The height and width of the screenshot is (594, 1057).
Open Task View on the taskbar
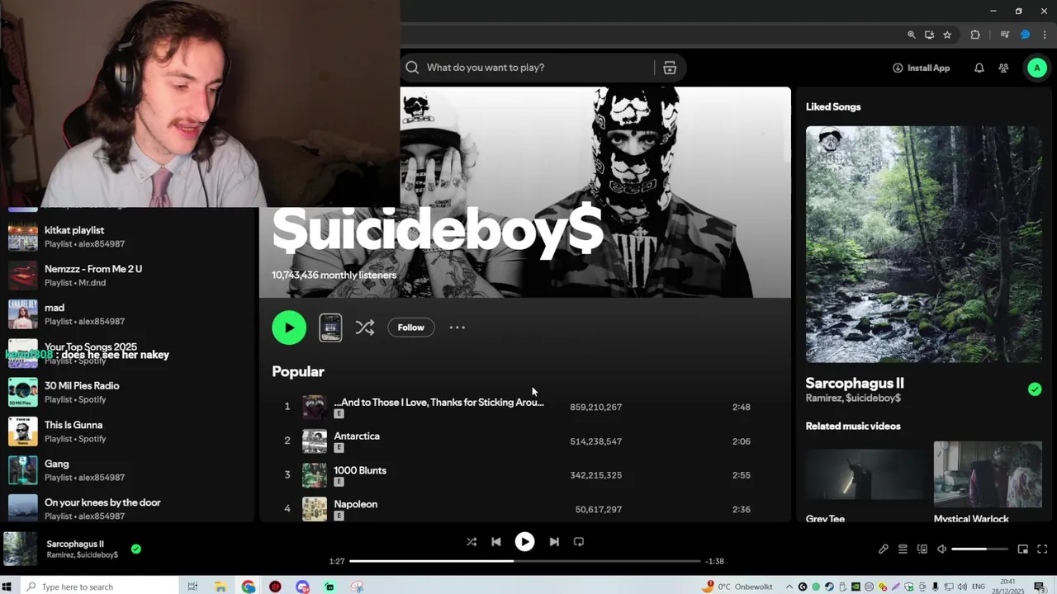(x=192, y=587)
